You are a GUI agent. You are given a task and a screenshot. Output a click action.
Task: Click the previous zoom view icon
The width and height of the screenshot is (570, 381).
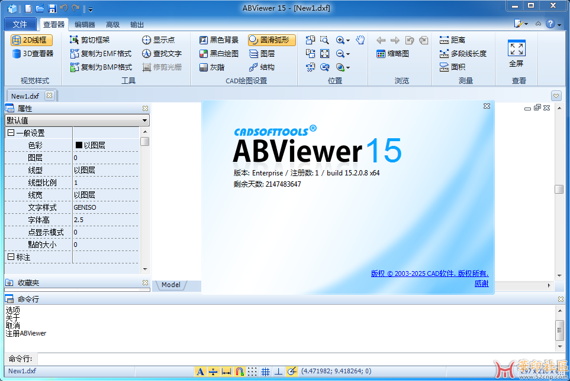coord(324,67)
